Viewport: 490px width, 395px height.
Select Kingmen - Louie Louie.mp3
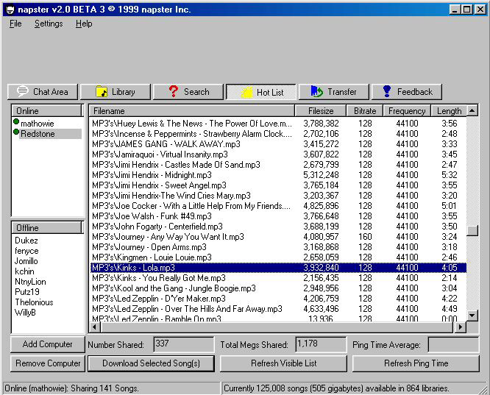point(278,257)
